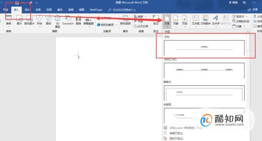Click the Share (共享) button
The width and height of the screenshot is (262, 141).
[253, 10]
